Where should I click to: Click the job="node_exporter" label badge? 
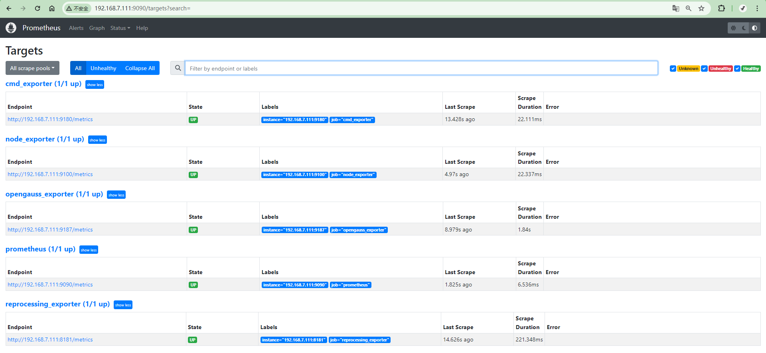[x=353, y=175]
